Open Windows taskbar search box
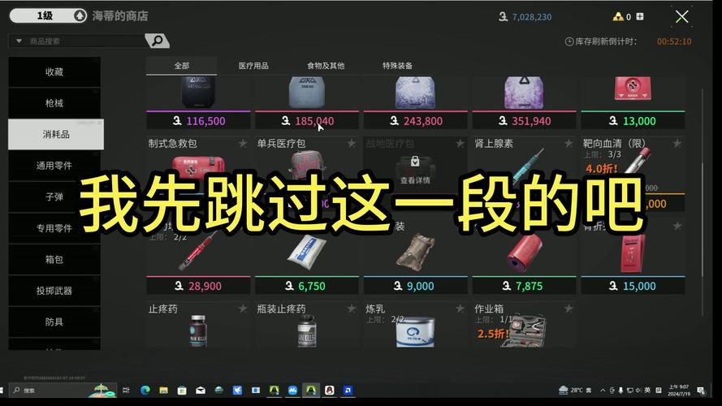The image size is (722, 406). point(63,390)
